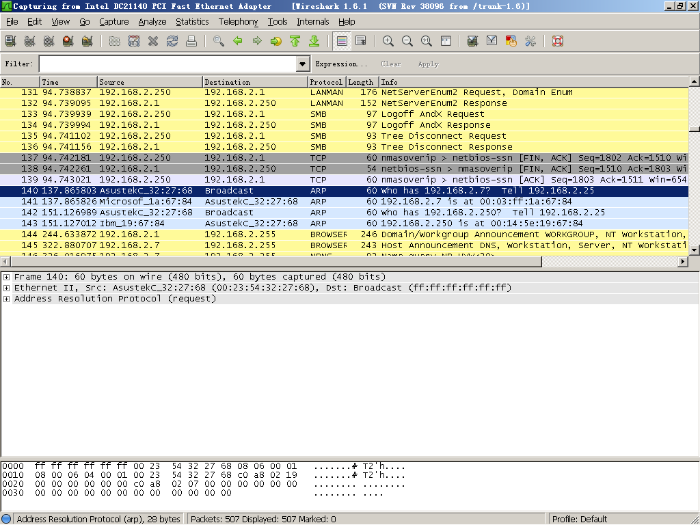The width and height of the screenshot is (700, 525).
Task: Select packet 141 ARP reply from Microsof_1a:67:84
Action: 345,202
